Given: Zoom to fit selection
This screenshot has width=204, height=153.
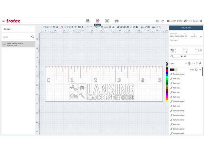Looking at the screenshot, I should (x=113, y=27).
